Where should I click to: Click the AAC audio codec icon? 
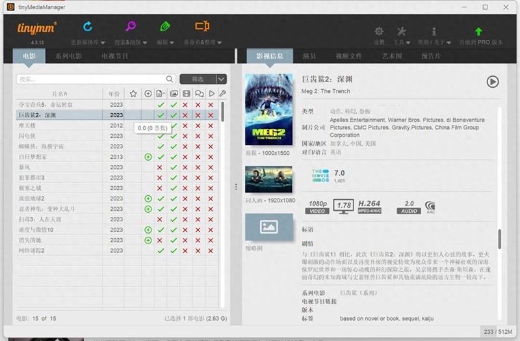point(430,207)
